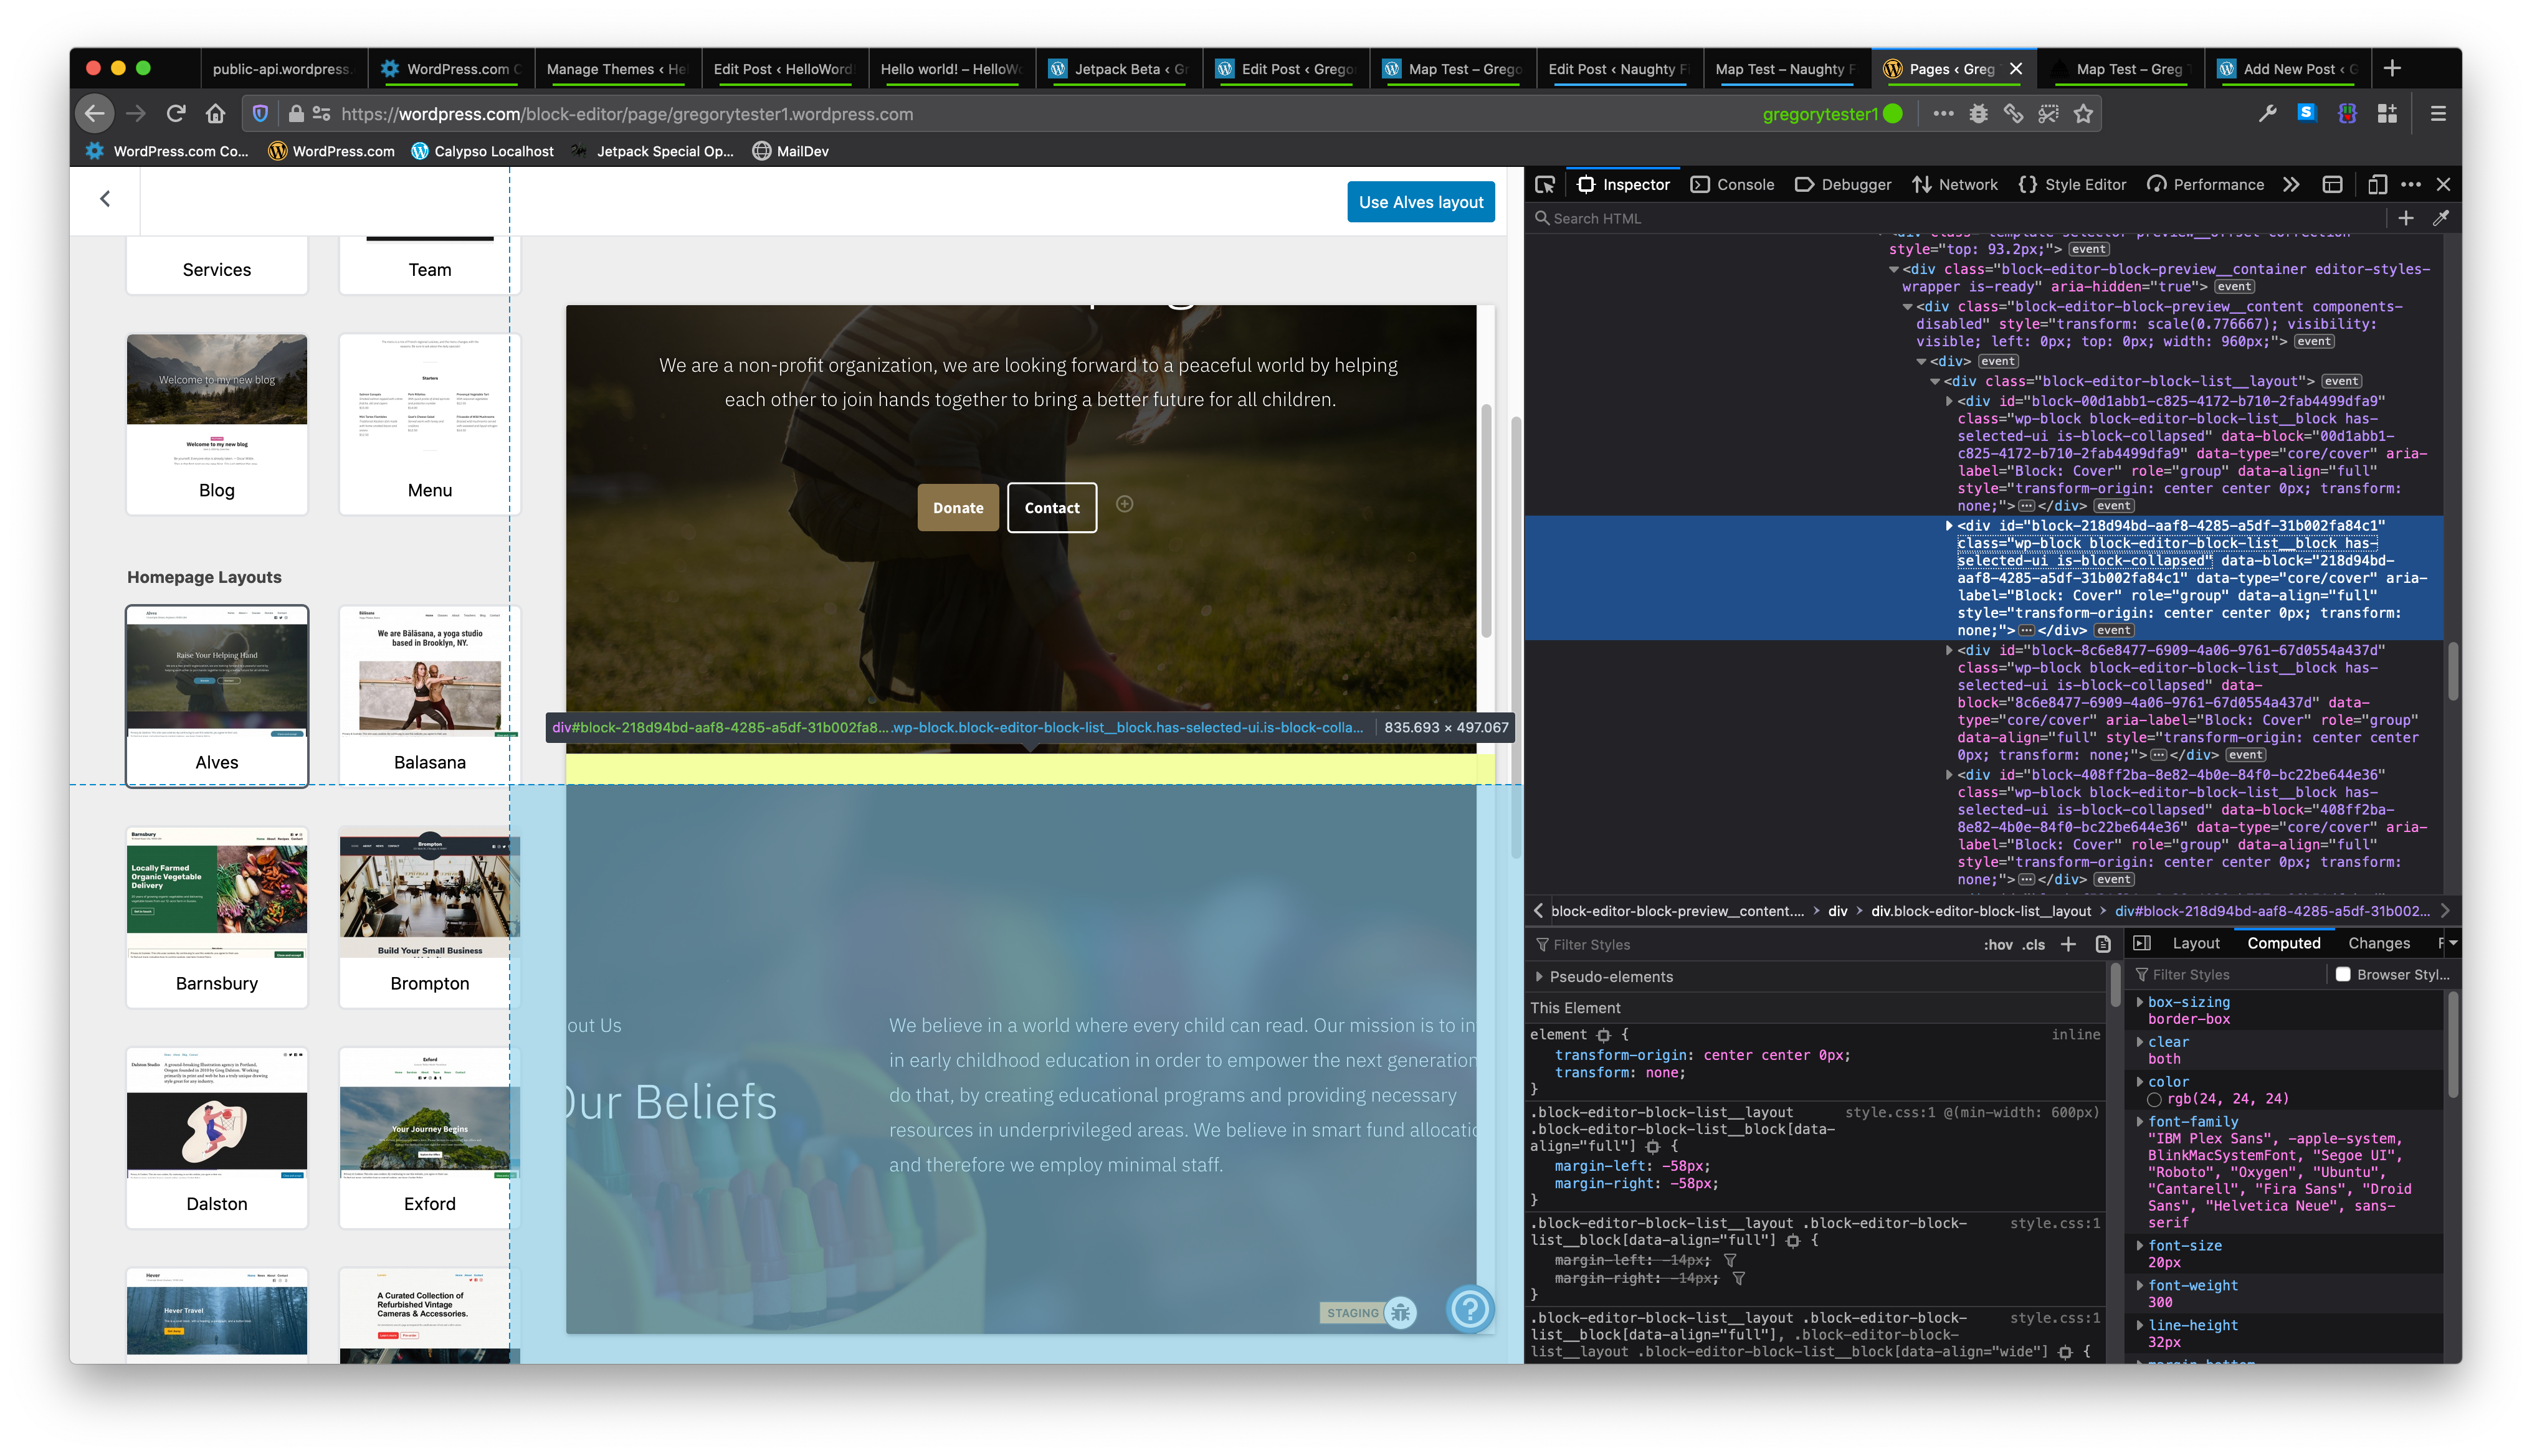Toggle the split console panel icon
2532x1456 pixels.
point(2332,184)
